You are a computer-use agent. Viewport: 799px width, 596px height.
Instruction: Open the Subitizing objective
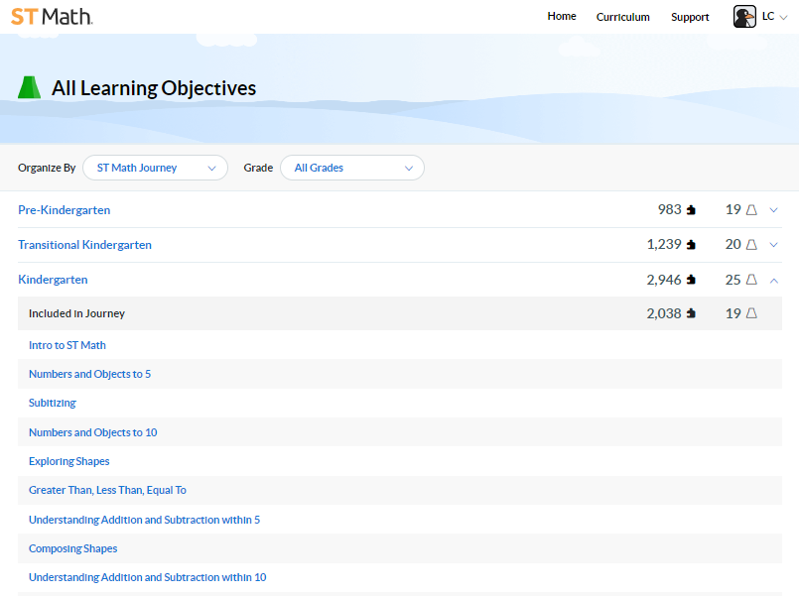click(53, 403)
